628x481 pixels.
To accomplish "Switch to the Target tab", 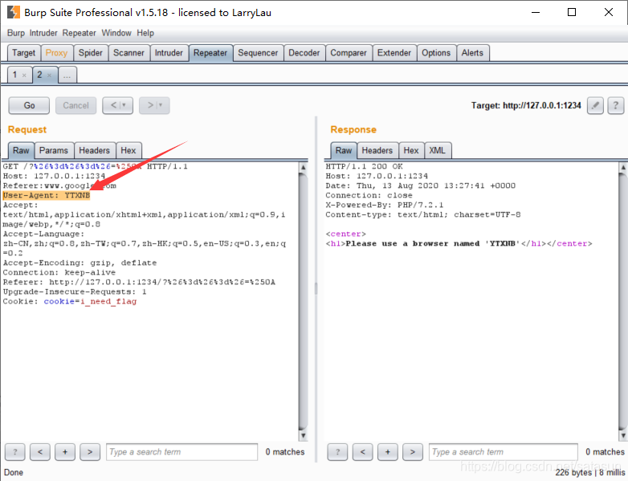I will (x=23, y=53).
